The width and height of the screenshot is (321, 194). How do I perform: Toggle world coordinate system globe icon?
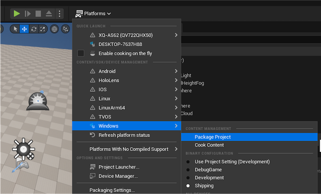coord(54,29)
